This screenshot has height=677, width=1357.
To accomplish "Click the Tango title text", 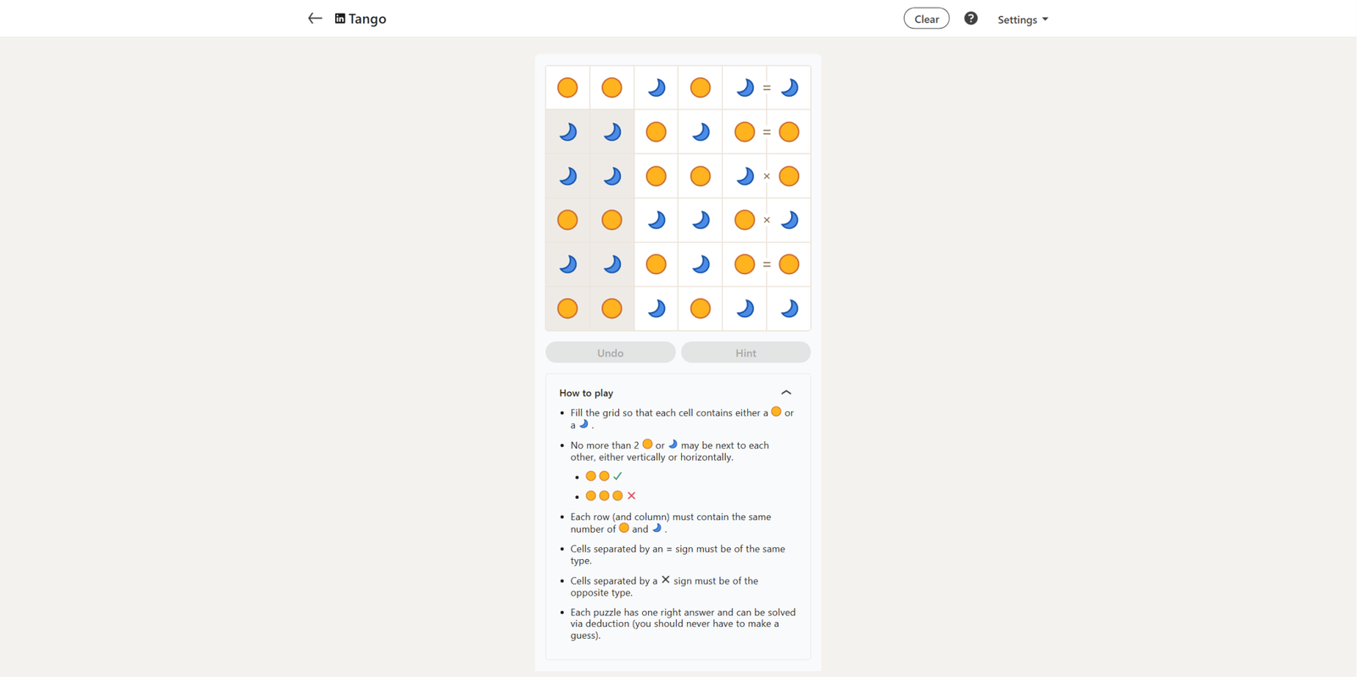I will (x=367, y=19).
